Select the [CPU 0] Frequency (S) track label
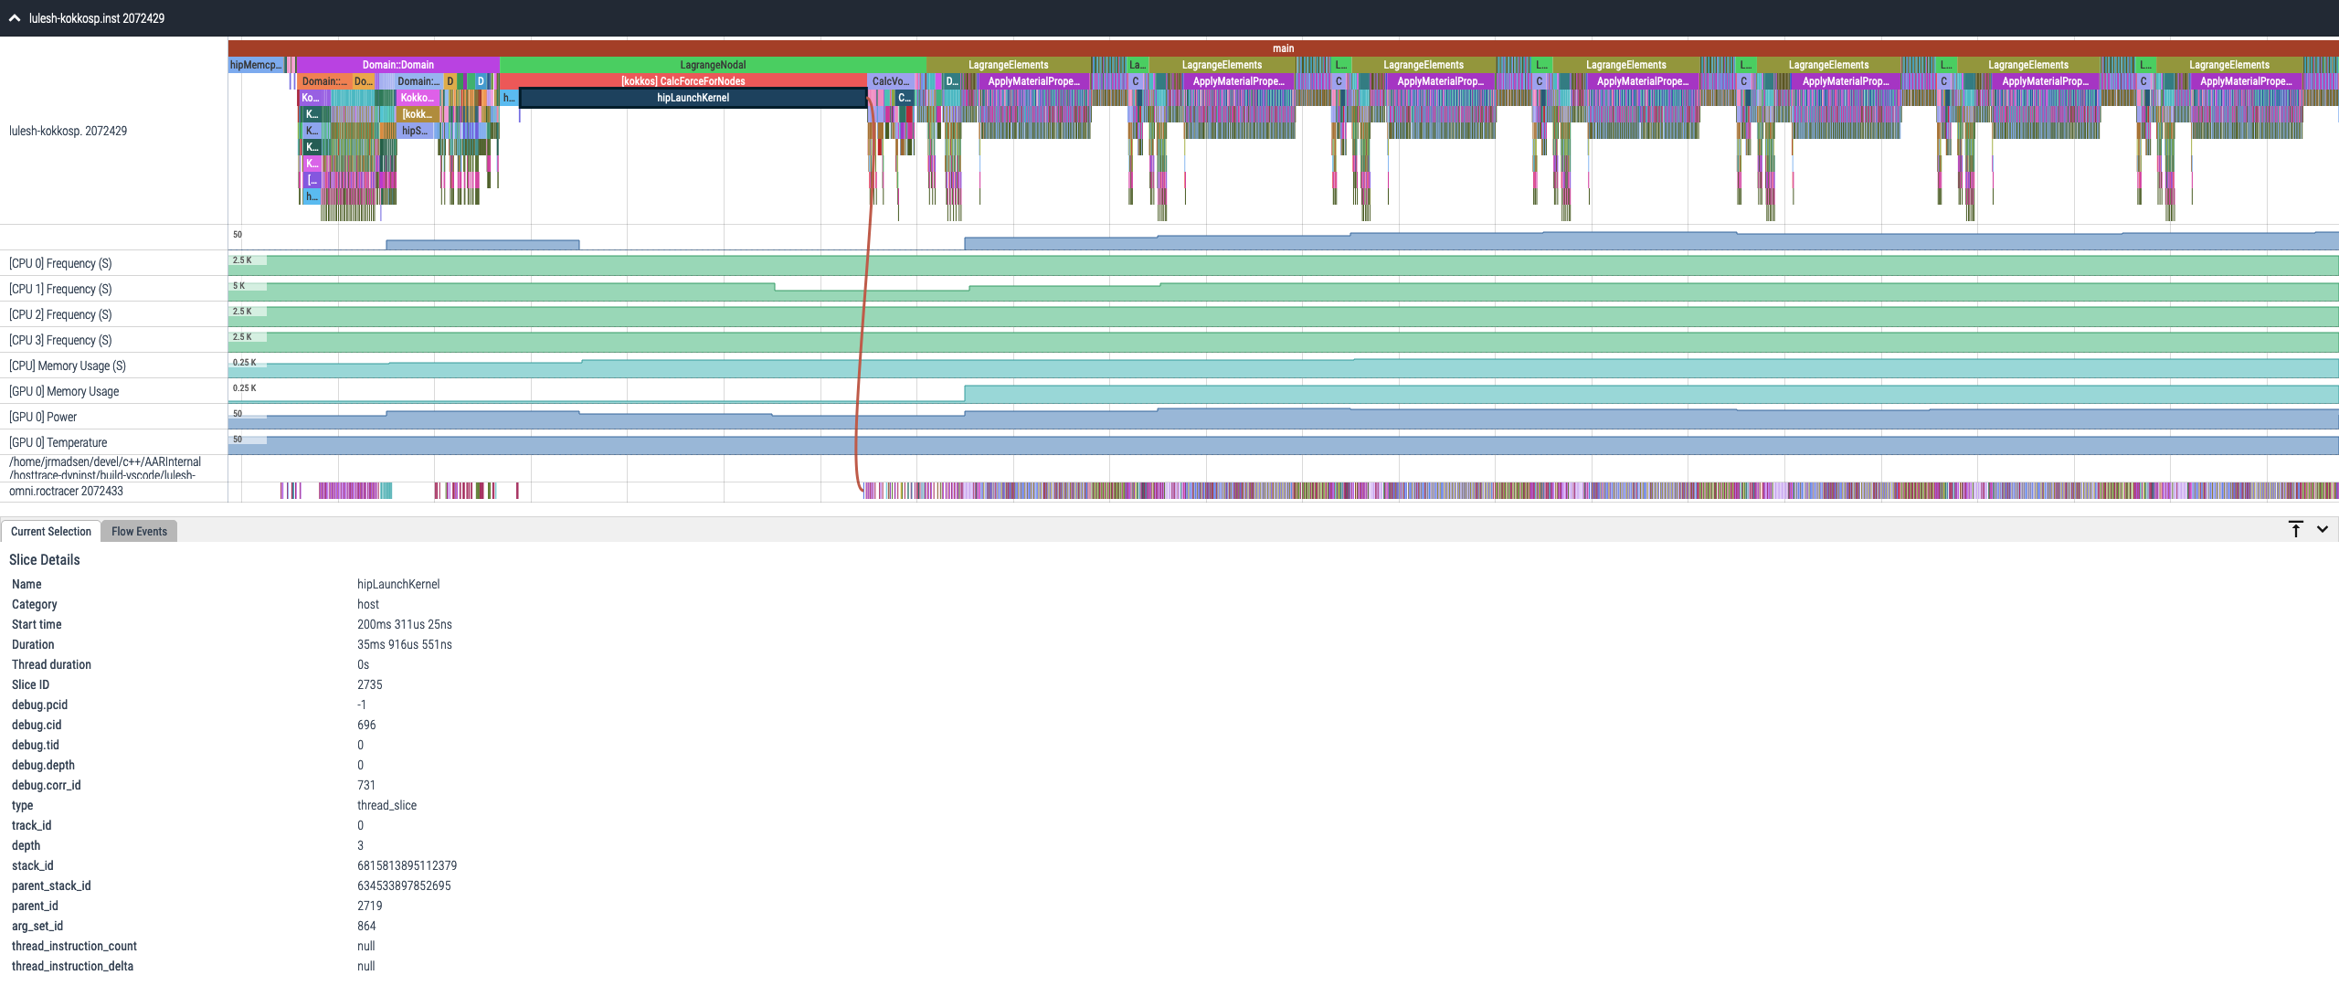2339x1007 pixels. coord(59,263)
